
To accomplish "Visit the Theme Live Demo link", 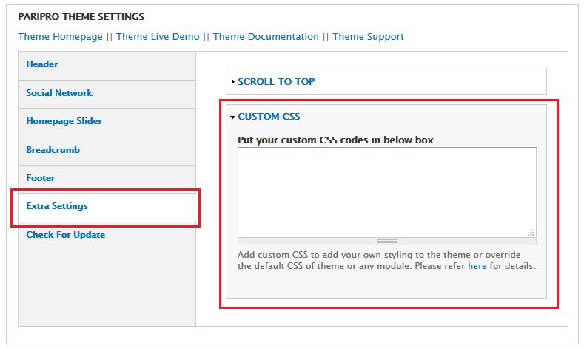I will pos(158,37).
